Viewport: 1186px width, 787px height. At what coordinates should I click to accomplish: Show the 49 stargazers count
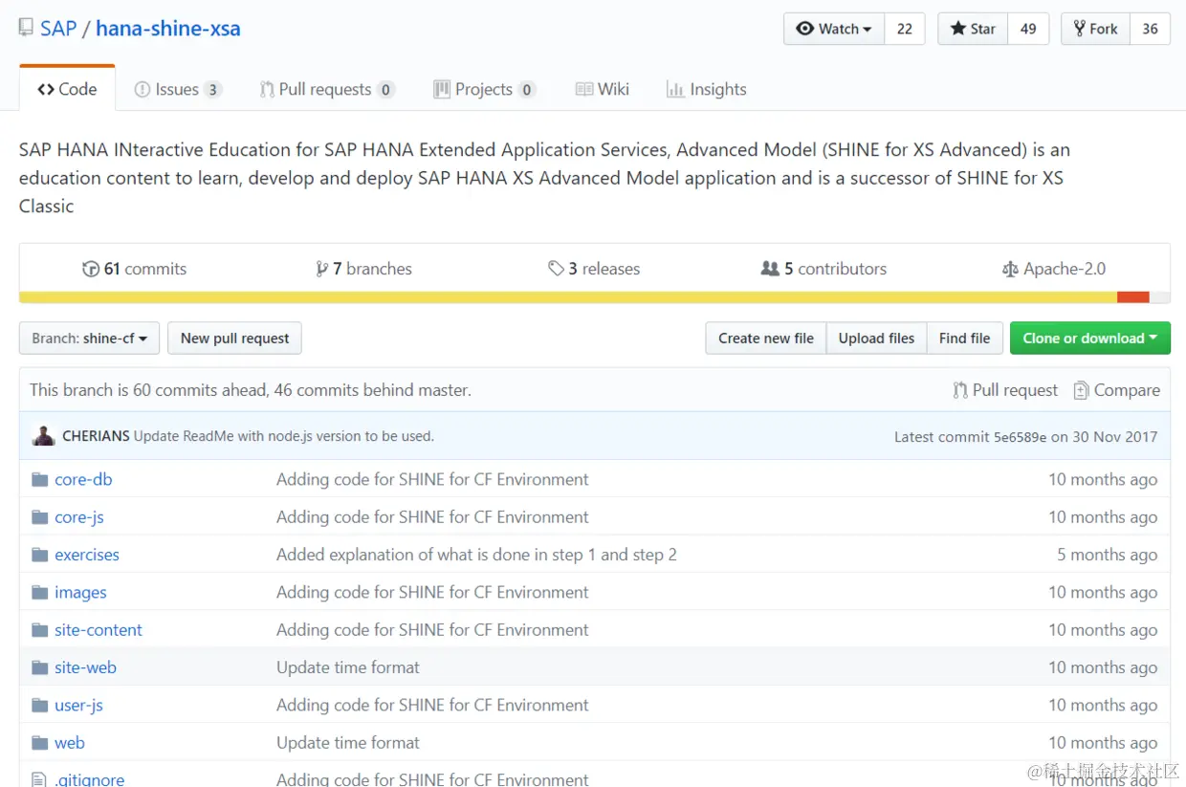coord(1028,29)
